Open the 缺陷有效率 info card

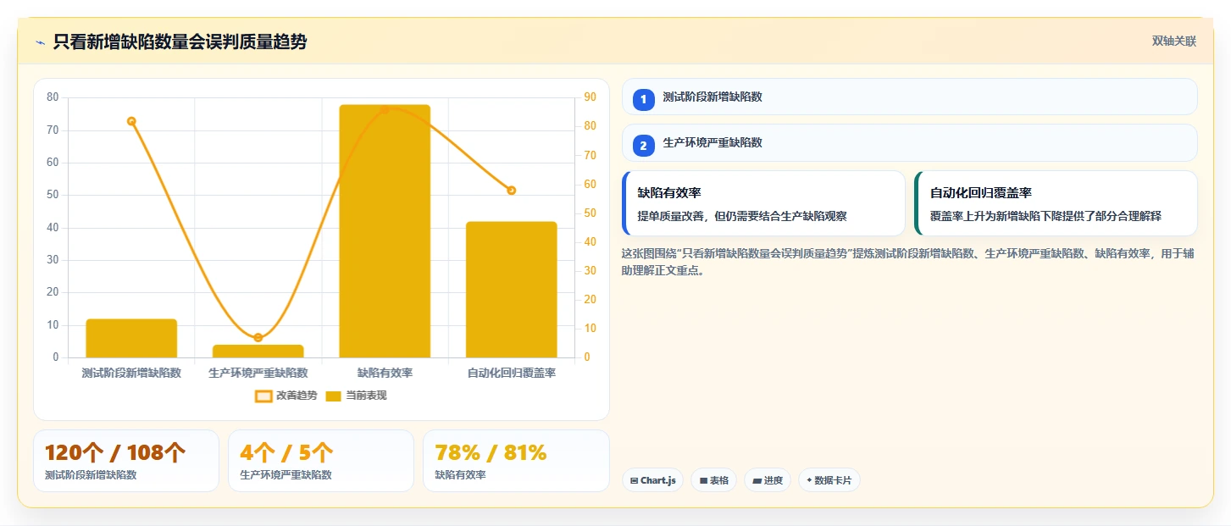coord(763,203)
